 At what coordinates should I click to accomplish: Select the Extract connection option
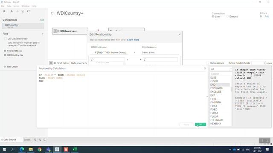[227, 17]
